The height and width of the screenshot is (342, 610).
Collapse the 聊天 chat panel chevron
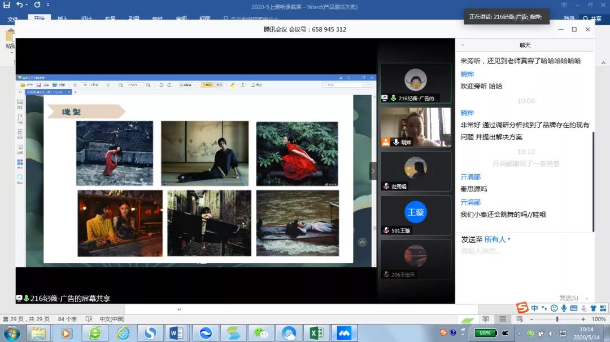[462, 45]
